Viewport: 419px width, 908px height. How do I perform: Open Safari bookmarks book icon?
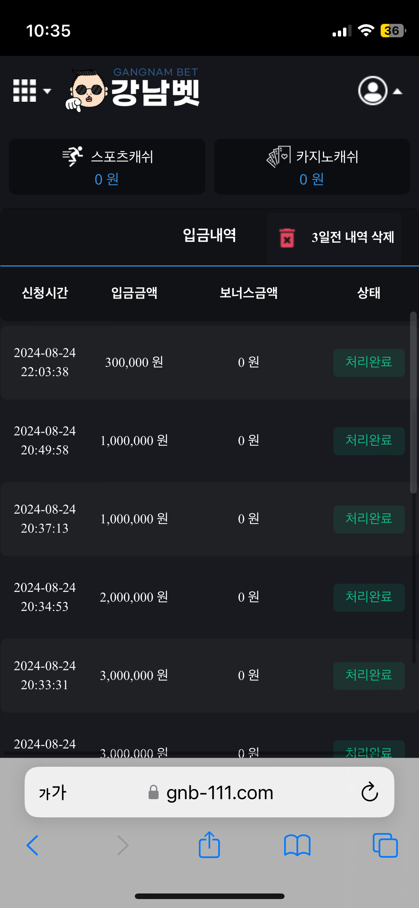point(297,845)
